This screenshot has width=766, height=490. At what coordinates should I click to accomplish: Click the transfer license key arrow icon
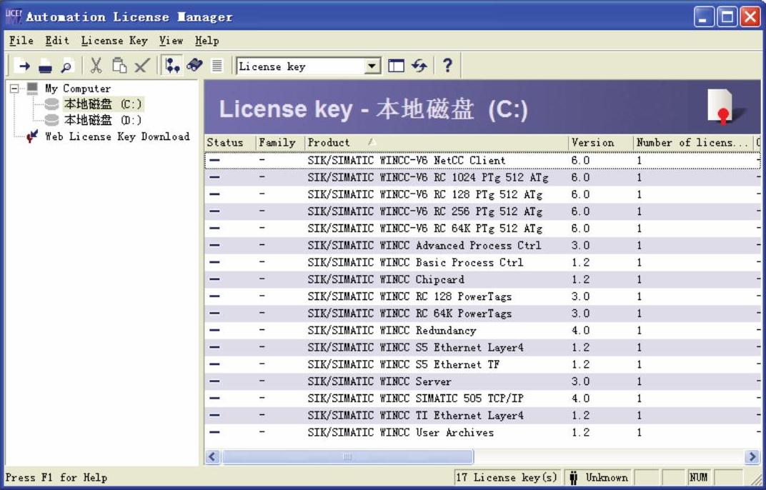[24, 66]
